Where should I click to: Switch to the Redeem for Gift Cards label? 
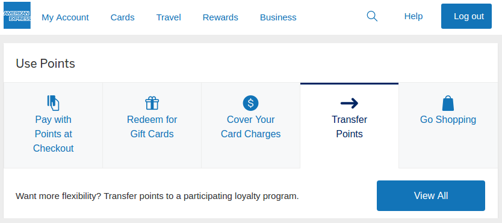[152, 126]
